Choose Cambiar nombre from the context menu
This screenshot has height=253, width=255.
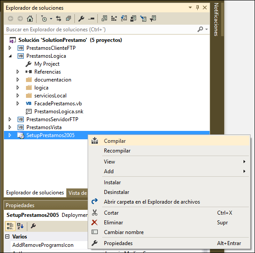(169, 232)
